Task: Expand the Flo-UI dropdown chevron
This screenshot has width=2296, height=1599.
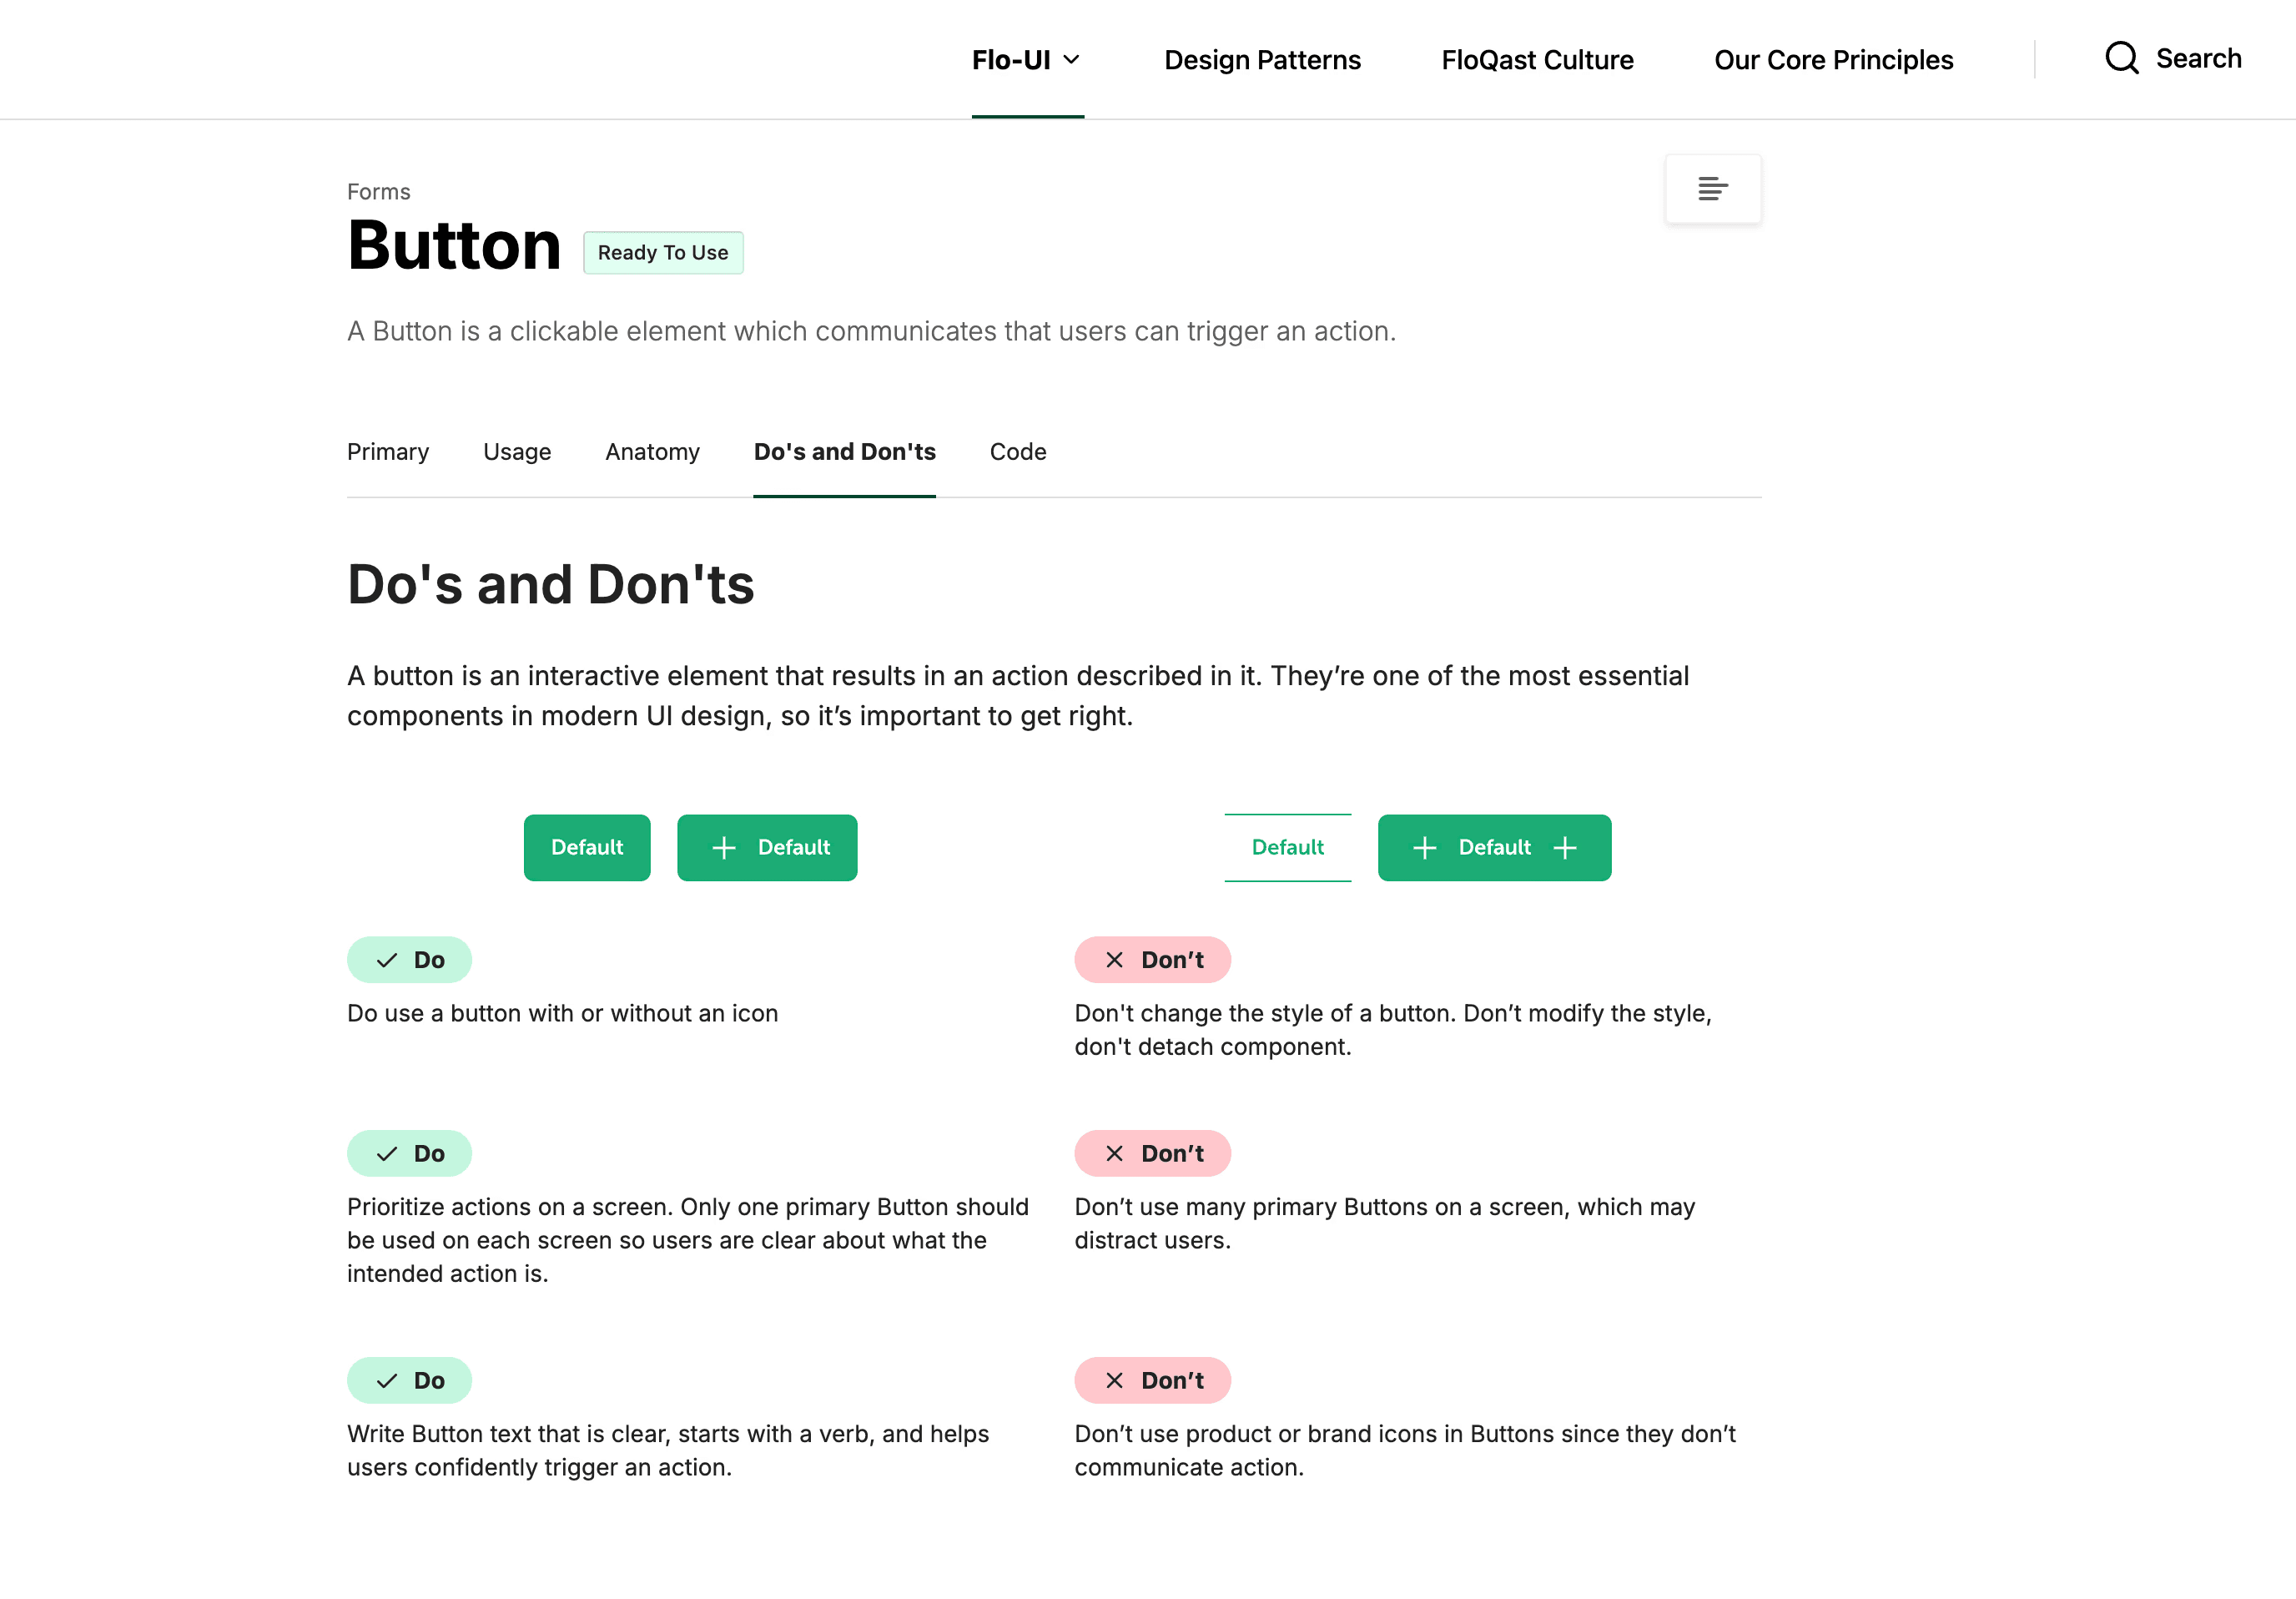Action: coord(1071,60)
